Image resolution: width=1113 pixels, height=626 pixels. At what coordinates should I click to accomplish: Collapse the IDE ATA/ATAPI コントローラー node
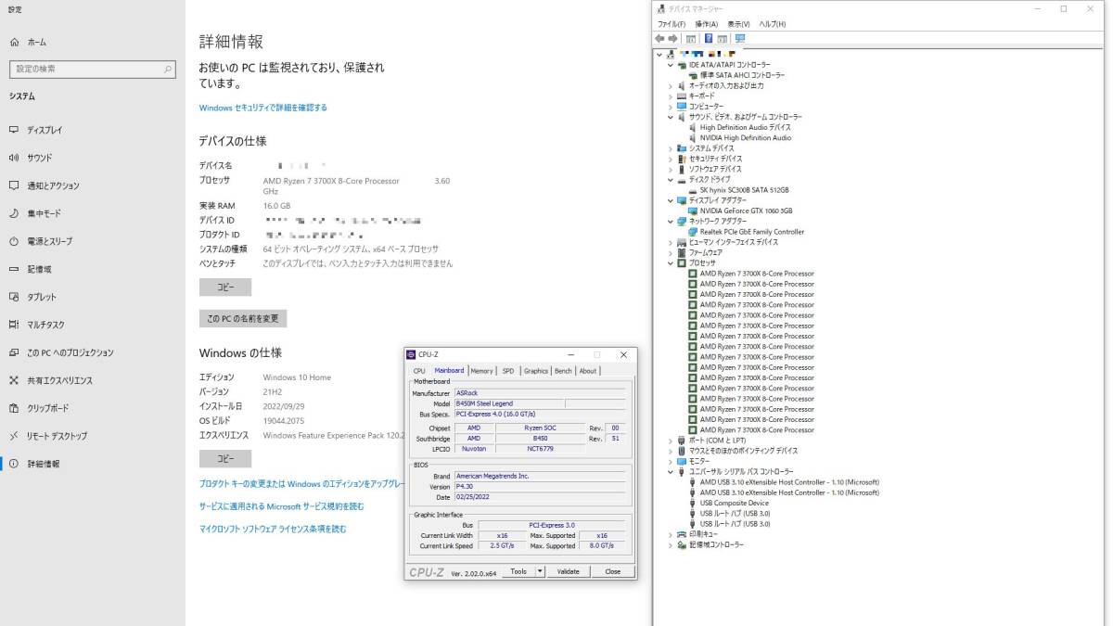click(671, 65)
